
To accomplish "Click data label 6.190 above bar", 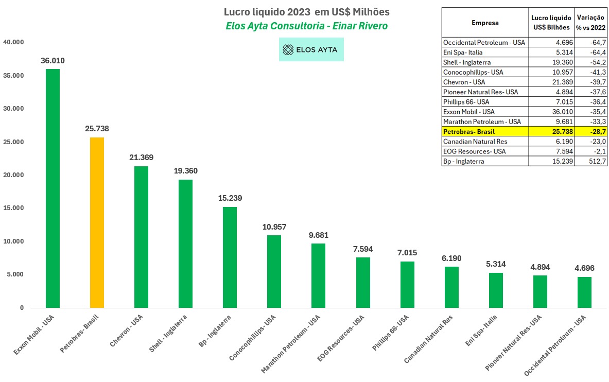I will [451, 258].
